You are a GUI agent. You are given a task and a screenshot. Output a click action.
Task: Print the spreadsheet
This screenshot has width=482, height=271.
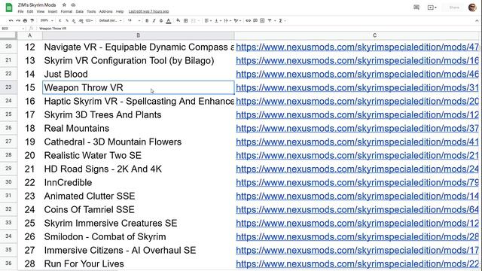tap(25, 20)
